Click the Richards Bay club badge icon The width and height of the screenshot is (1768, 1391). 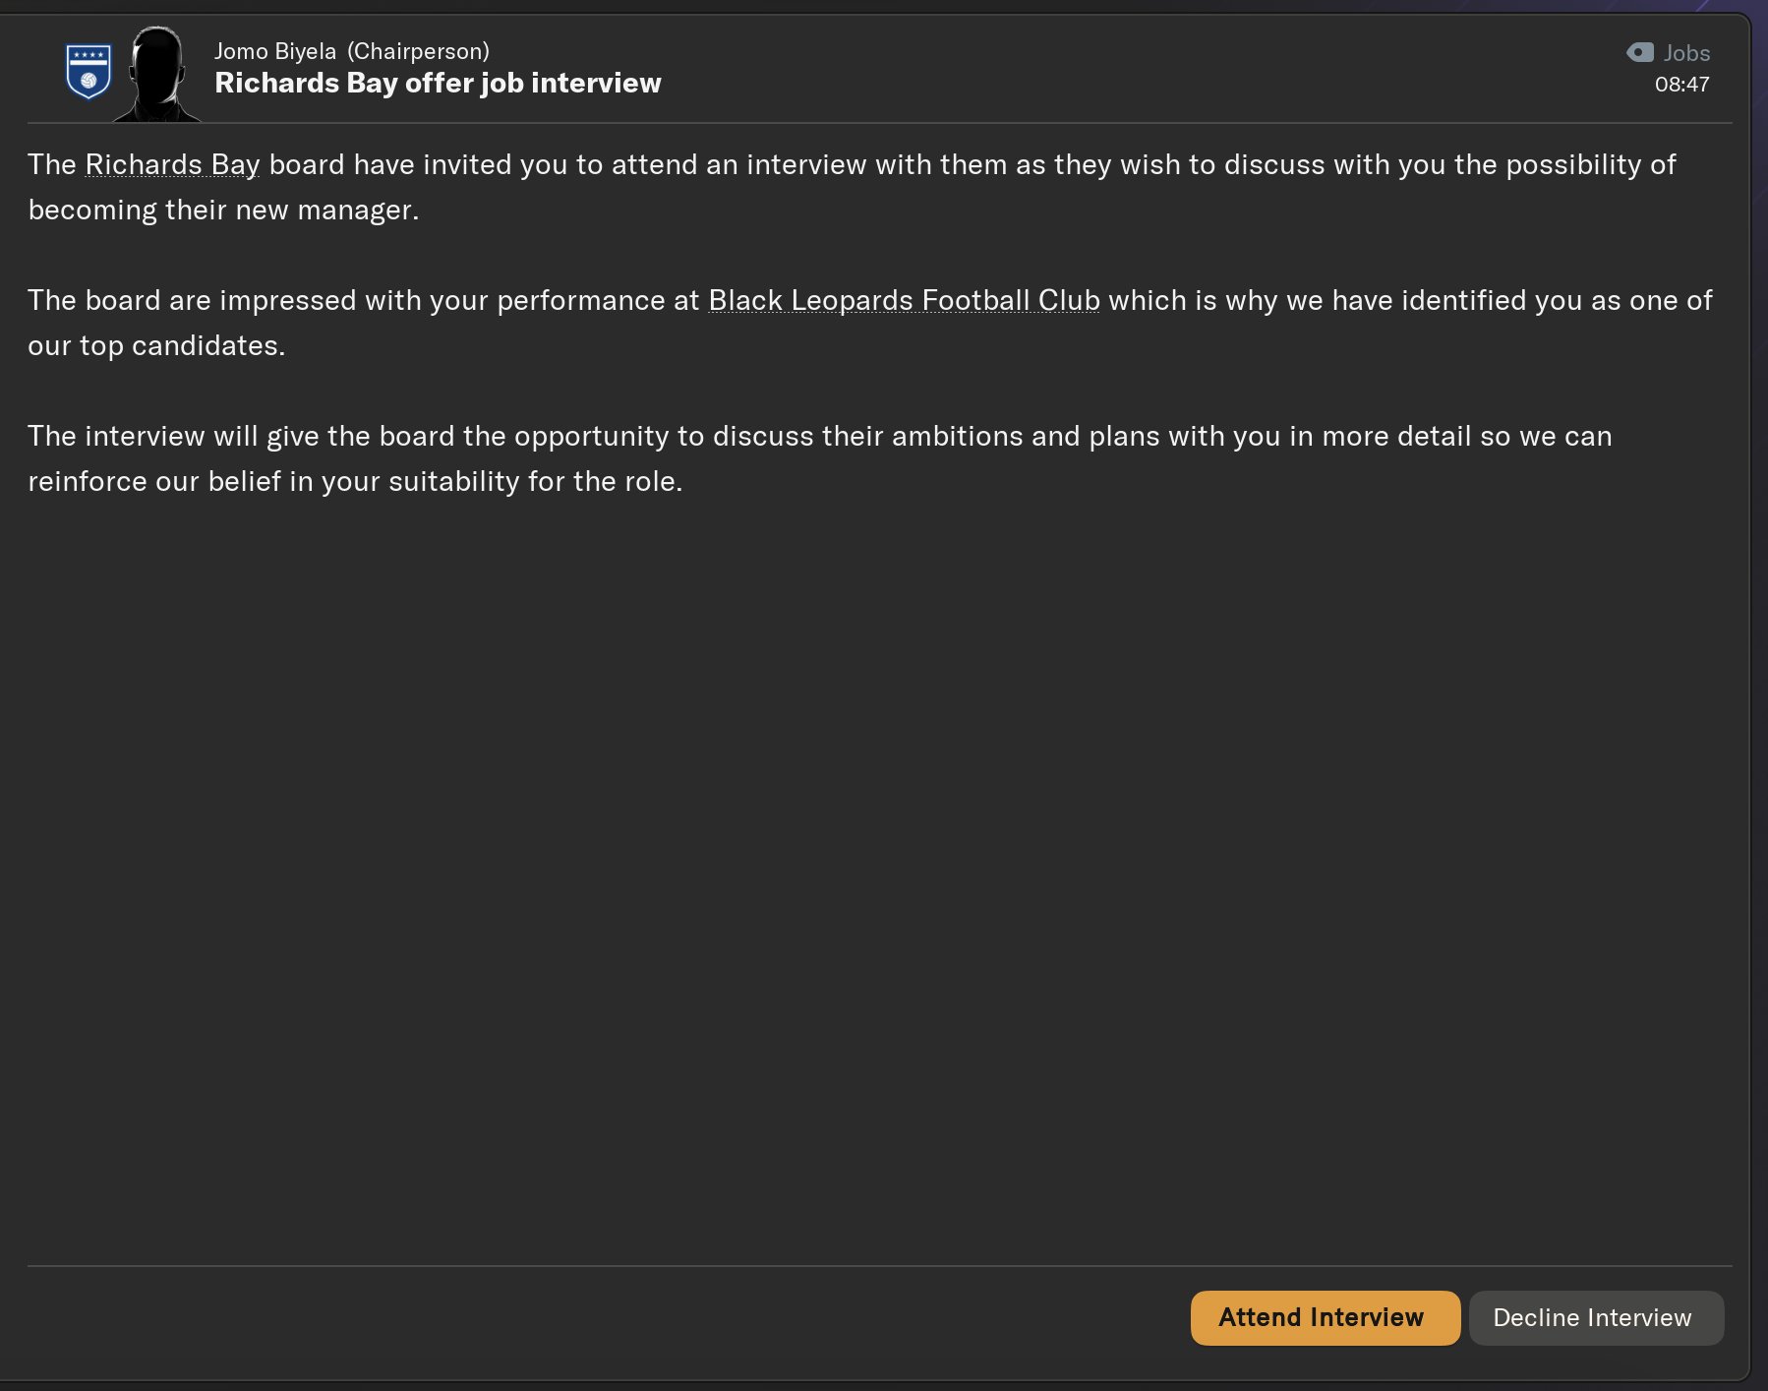[88, 71]
